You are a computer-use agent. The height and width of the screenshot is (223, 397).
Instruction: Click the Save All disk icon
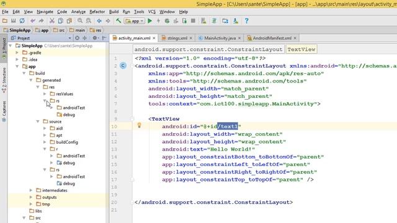click(x=14, y=21)
